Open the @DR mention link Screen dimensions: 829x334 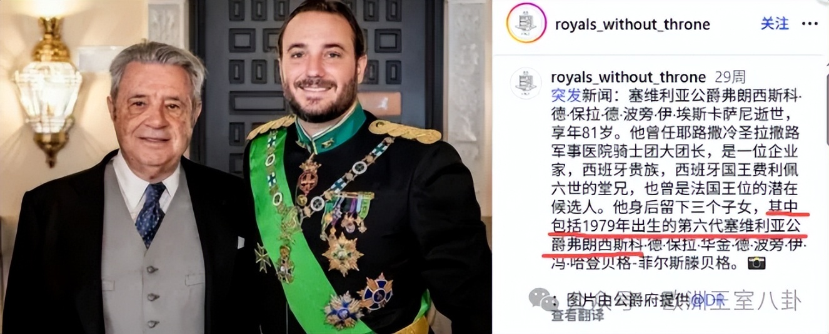pos(700,301)
